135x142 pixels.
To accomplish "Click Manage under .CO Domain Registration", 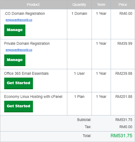I will [x=15, y=30].
